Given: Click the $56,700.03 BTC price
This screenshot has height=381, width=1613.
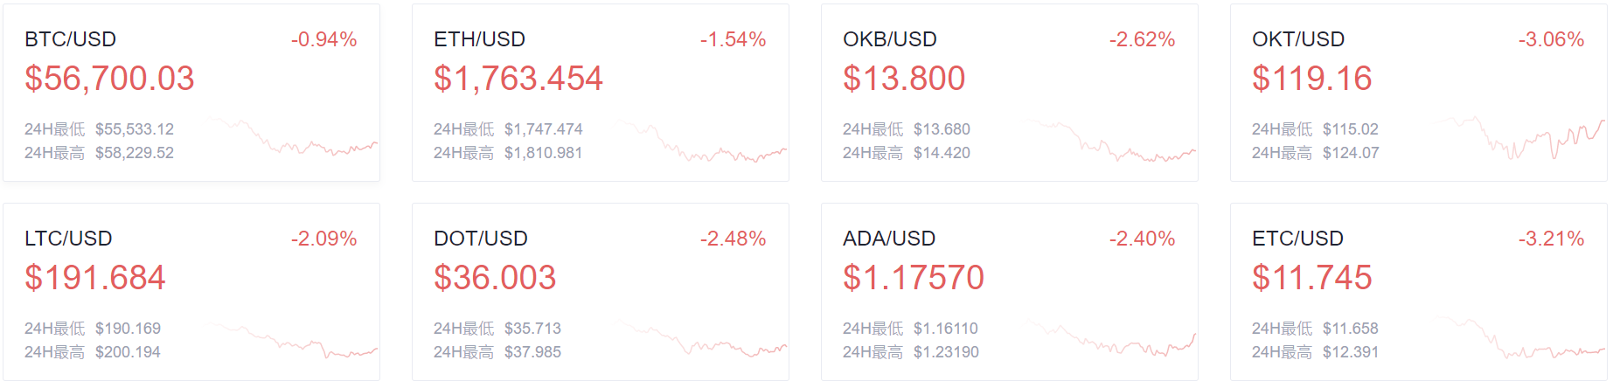Looking at the screenshot, I should 109,79.
